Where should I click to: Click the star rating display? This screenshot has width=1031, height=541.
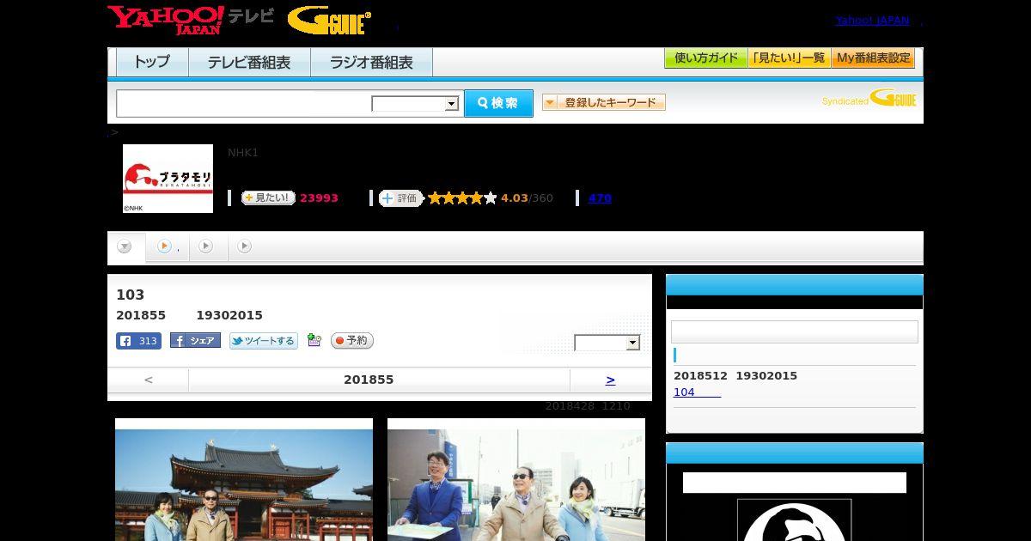pos(462,198)
